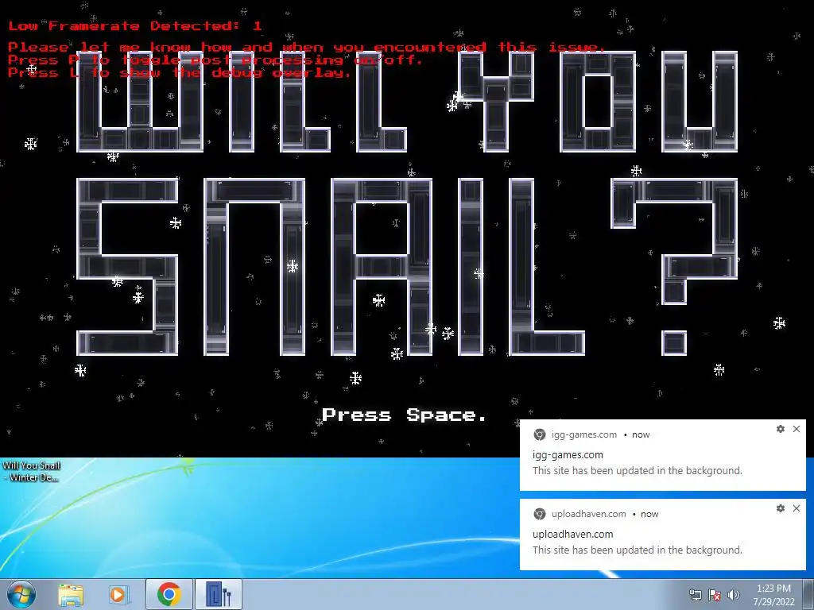Dismiss the igg-games.com notification
Viewport: 814px width, 610px height.
coord(797,429)
